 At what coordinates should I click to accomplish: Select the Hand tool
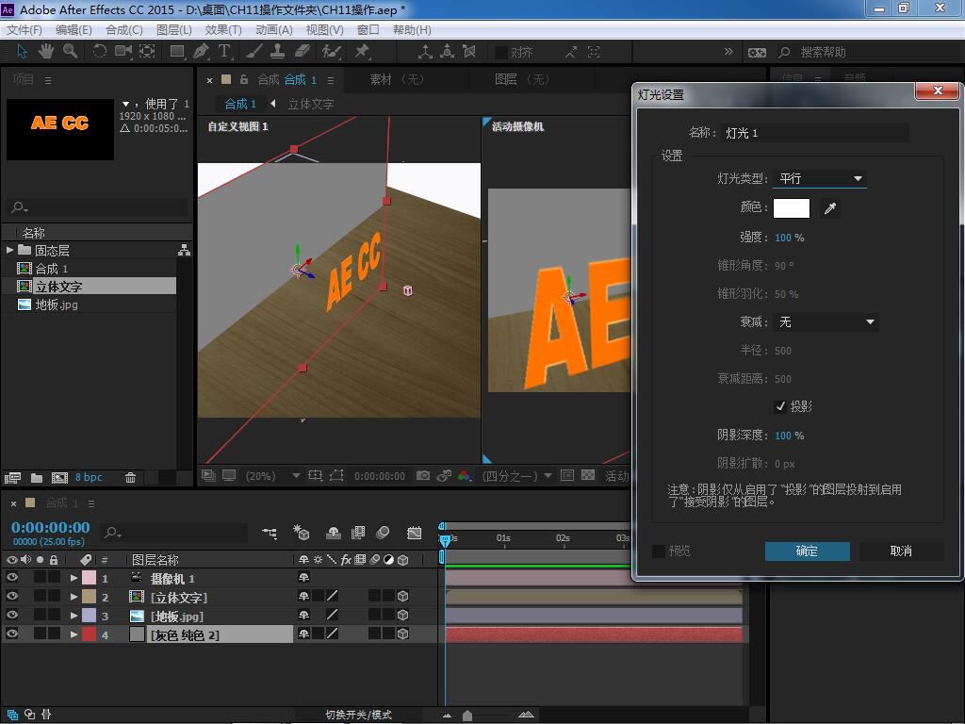pos(46,52)
